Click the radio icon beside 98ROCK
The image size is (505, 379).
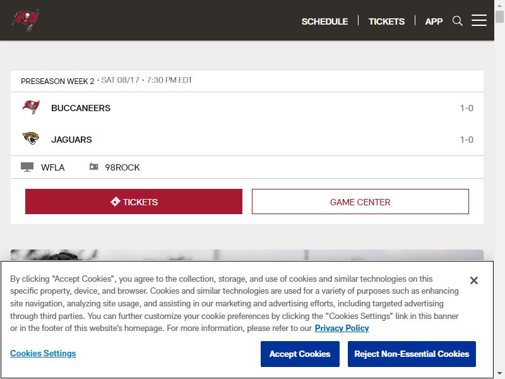[x=93, y=166]
